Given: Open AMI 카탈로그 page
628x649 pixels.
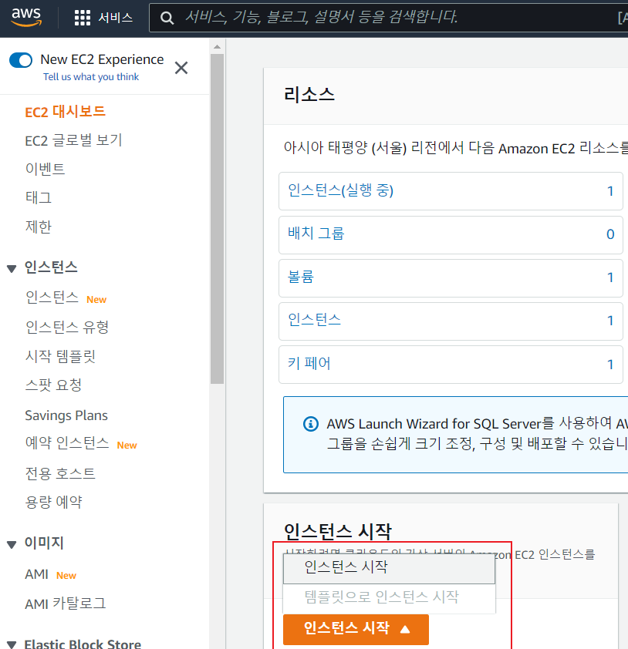Looking at the screenshot, I should pos(66,604).
